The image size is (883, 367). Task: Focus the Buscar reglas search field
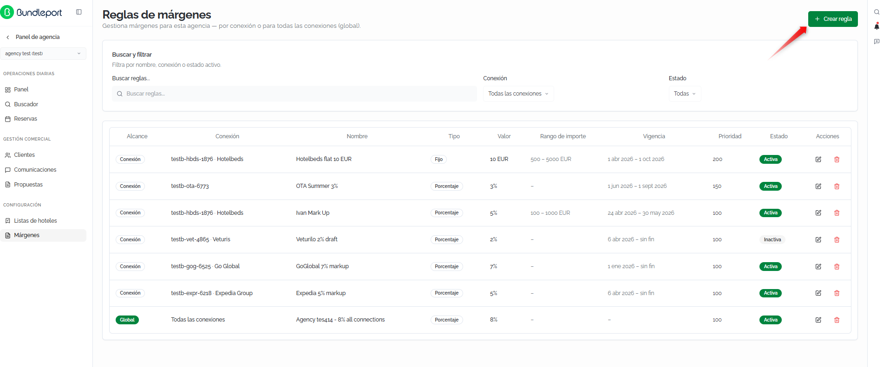pos(294,94)
